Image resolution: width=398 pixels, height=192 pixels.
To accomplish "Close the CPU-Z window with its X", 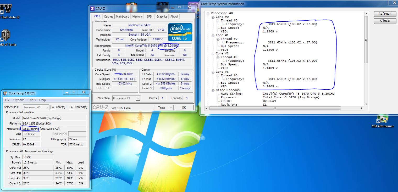I will [x=189, y=8].
